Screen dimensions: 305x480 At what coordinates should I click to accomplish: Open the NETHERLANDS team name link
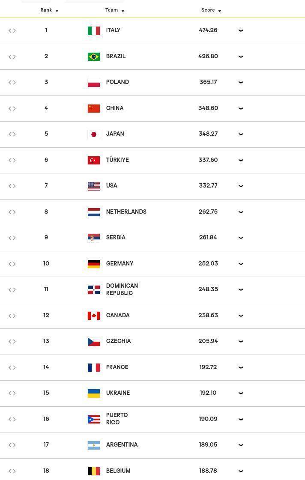126,212
